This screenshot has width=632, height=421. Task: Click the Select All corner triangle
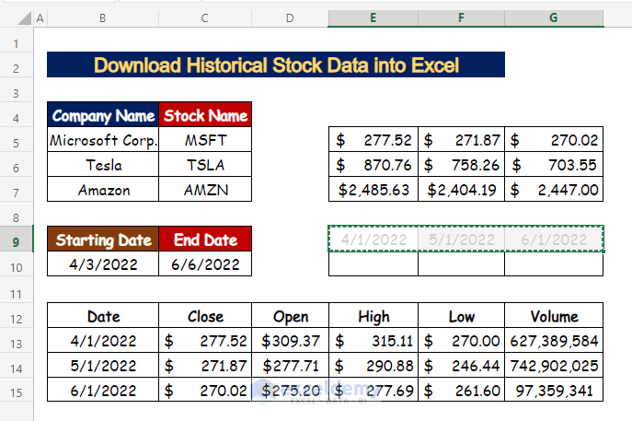pyautogui.click(x=24, y=18)
